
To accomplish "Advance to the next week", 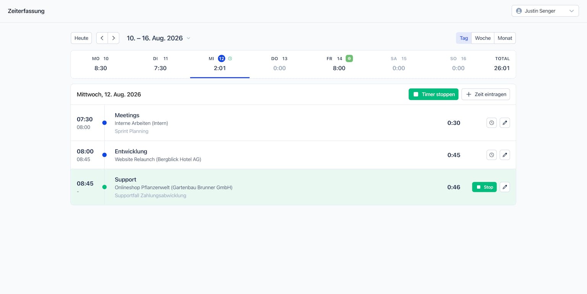I will click(x=114, y=38).
